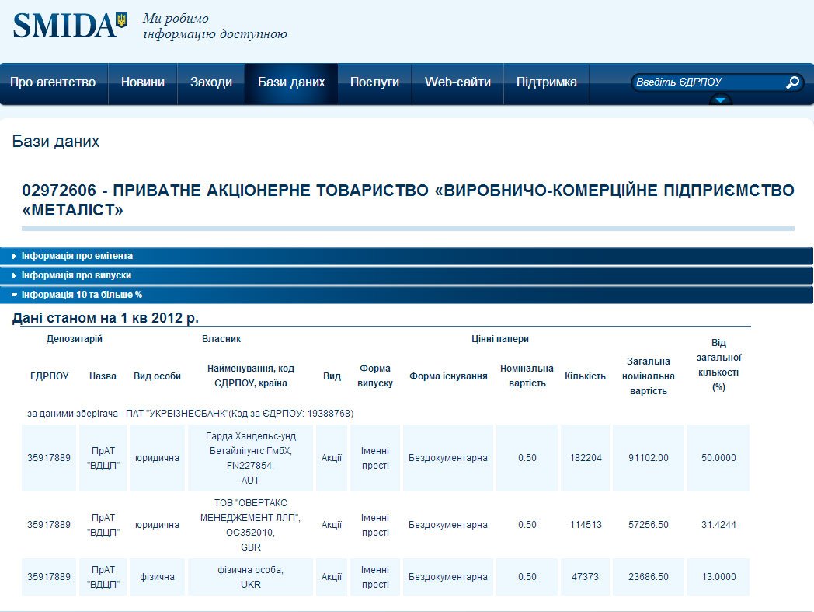Open the dropdown arrow under the search box
Screen dimensions: 814x612
(x=721, y=100)
